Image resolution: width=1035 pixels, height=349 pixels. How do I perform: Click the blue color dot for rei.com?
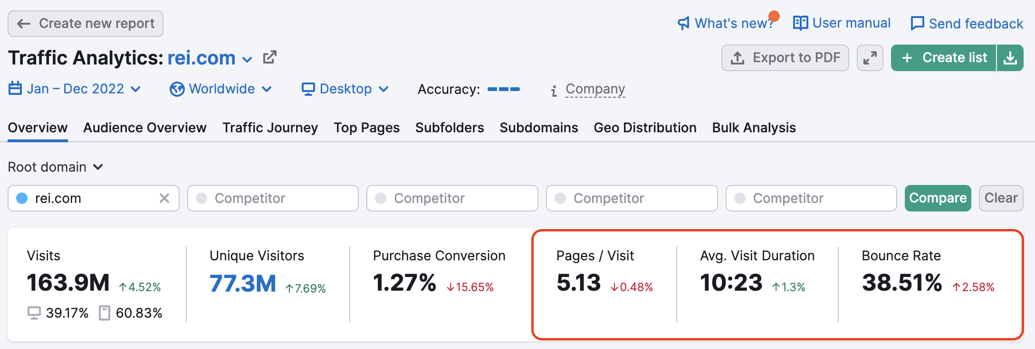22,198
